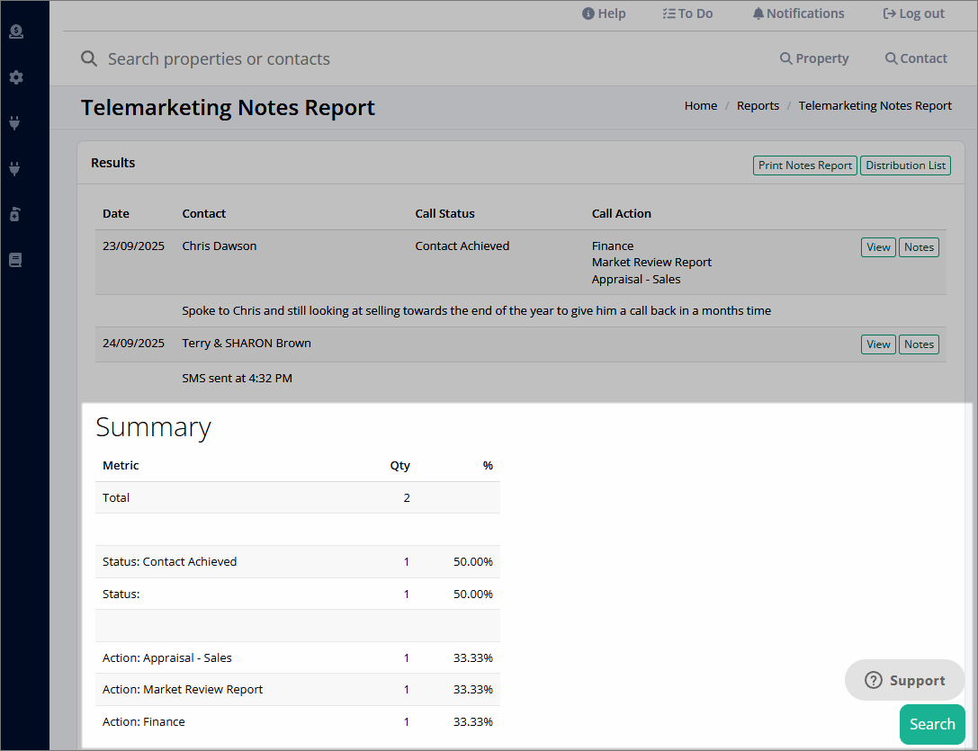Click the search magnifier icon
Image resolution: width=978 pixels, height=751 pixels.
coord(88,58)
